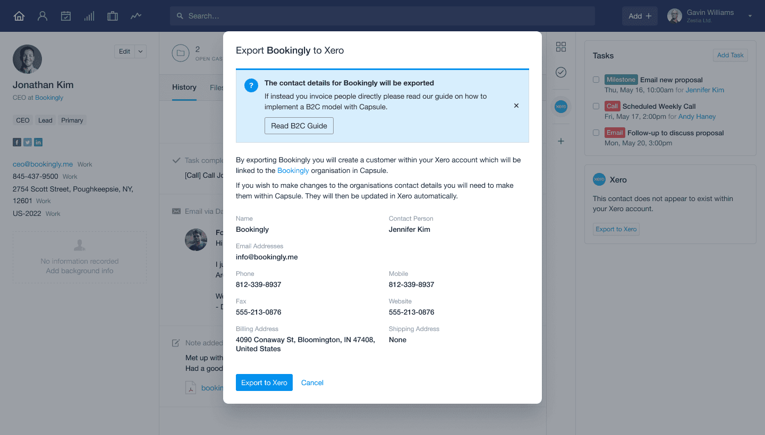Check the Follow-up to discuss proposal task
This screenshot has height=435, width=765.
pyautogui.click(x=596, y=133)
